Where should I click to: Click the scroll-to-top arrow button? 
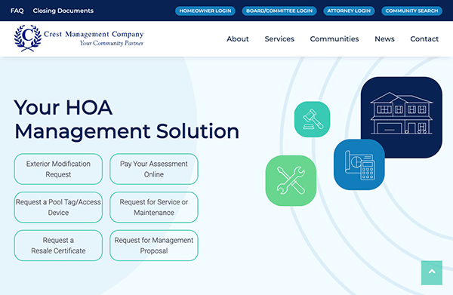coord(432,273)
